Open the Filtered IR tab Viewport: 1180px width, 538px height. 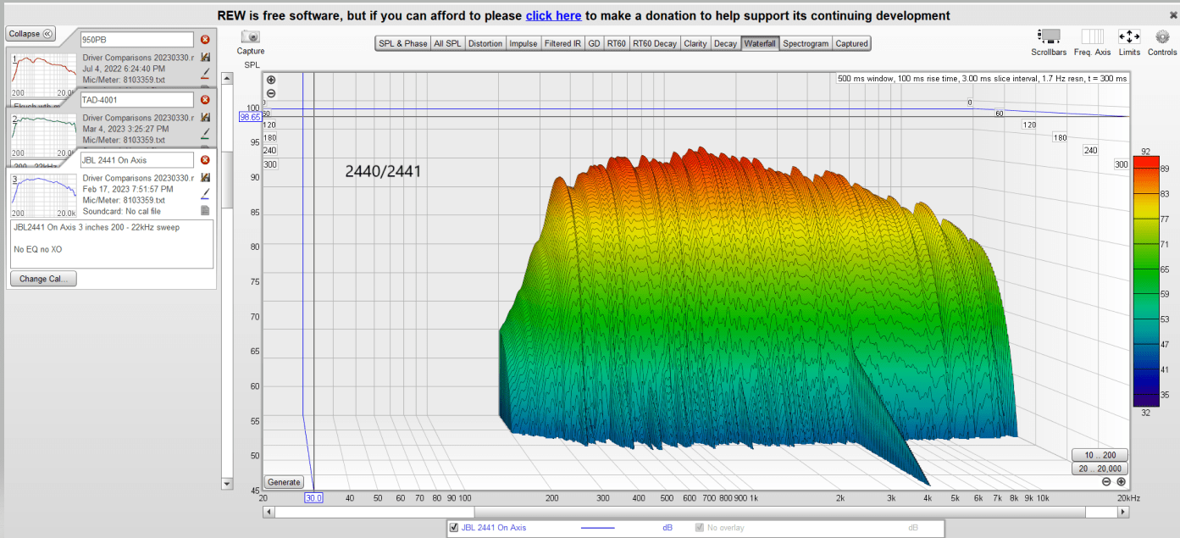click(562, 43)
